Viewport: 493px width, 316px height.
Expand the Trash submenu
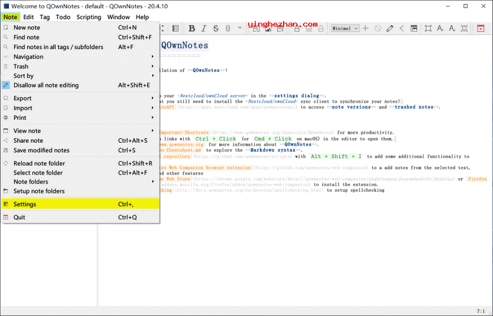tap(80, 66)
